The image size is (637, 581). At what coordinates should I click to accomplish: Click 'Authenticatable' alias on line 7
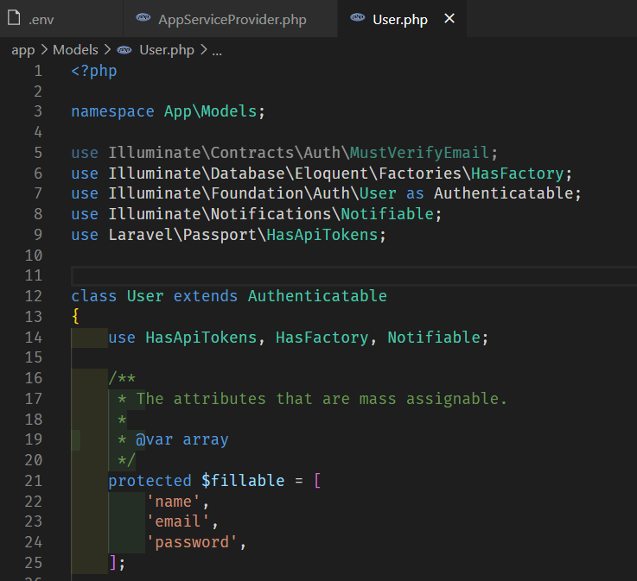click(x=503, y=193)
